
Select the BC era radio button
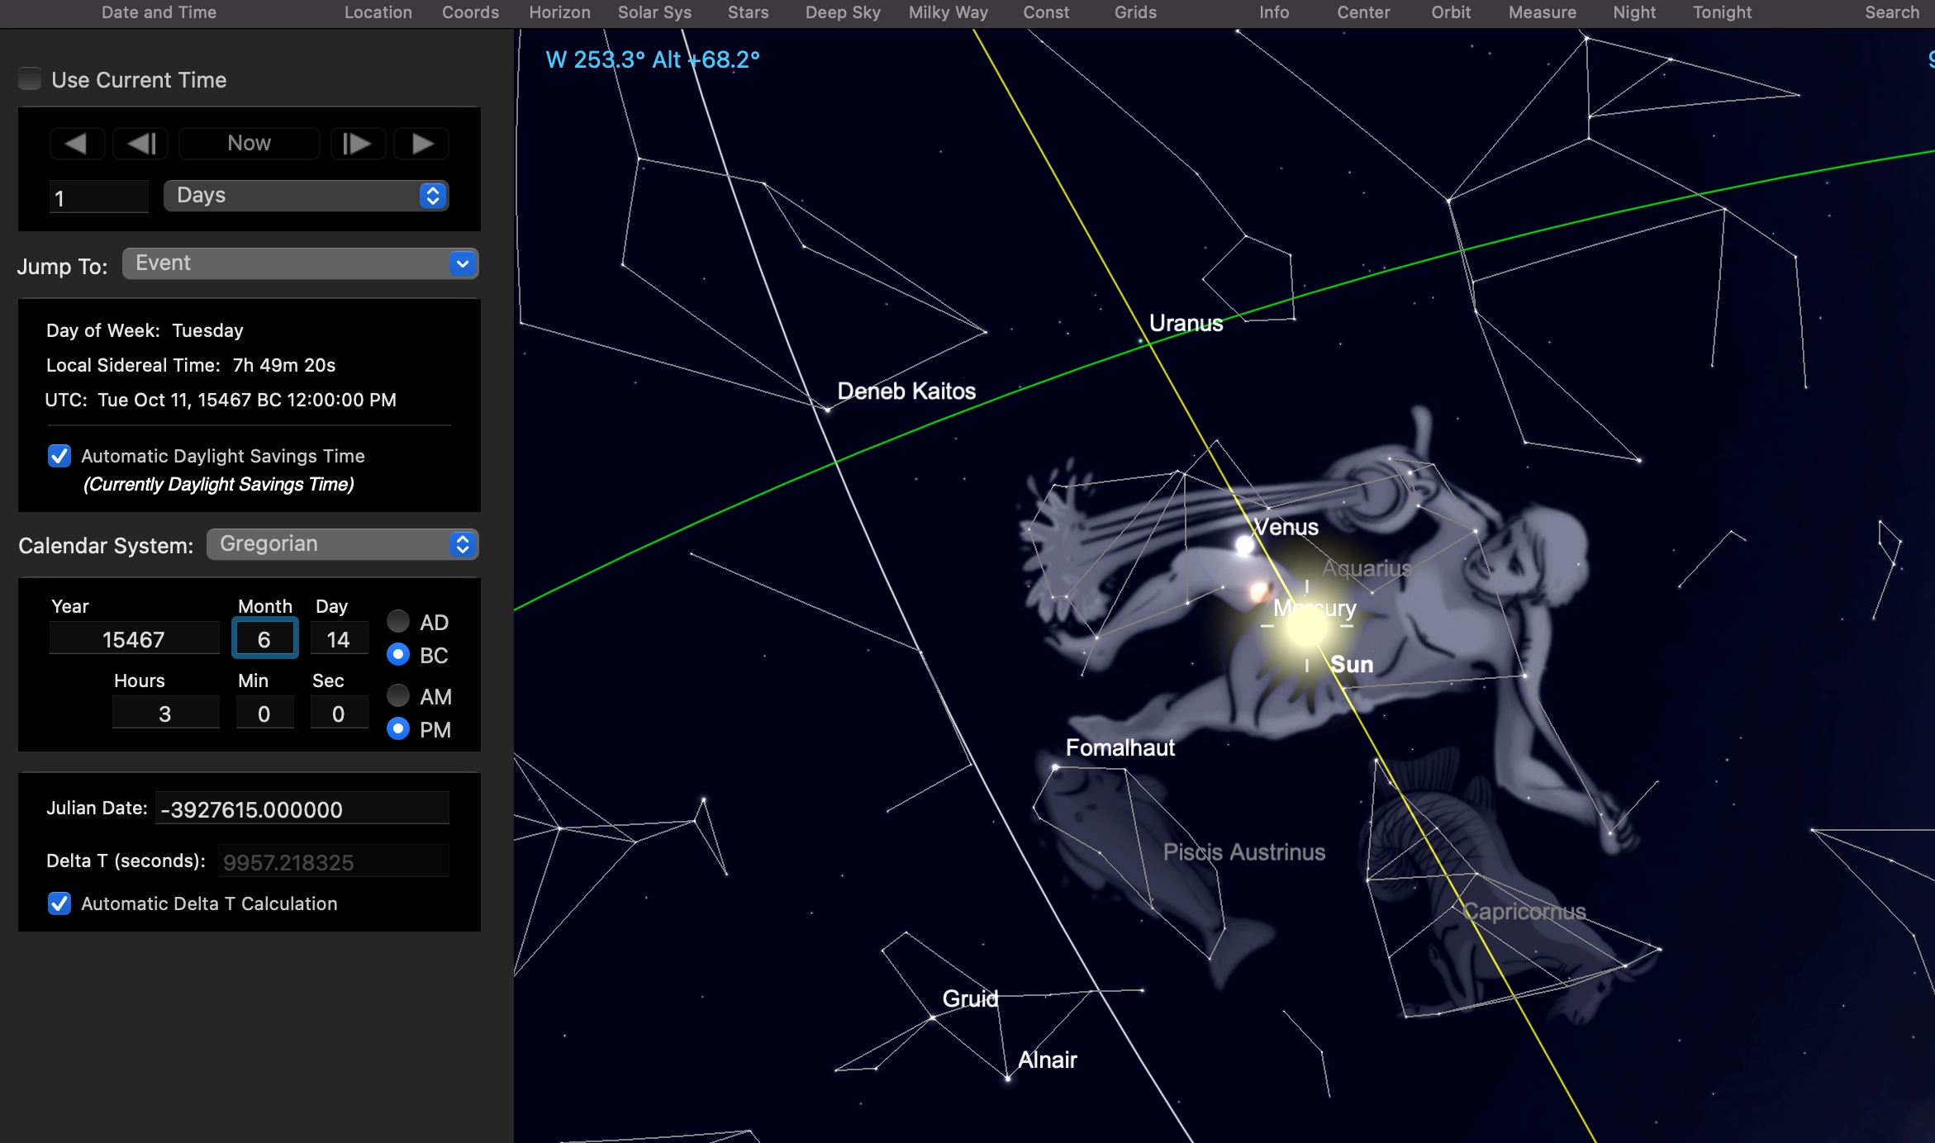pyautogui.click(x=398, y=655)
